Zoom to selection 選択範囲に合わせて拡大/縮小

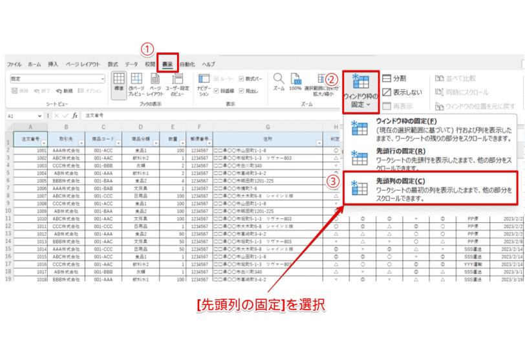[322, 85]
